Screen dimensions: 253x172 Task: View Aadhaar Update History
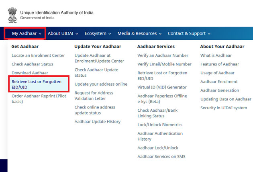[x=98, y=122]
